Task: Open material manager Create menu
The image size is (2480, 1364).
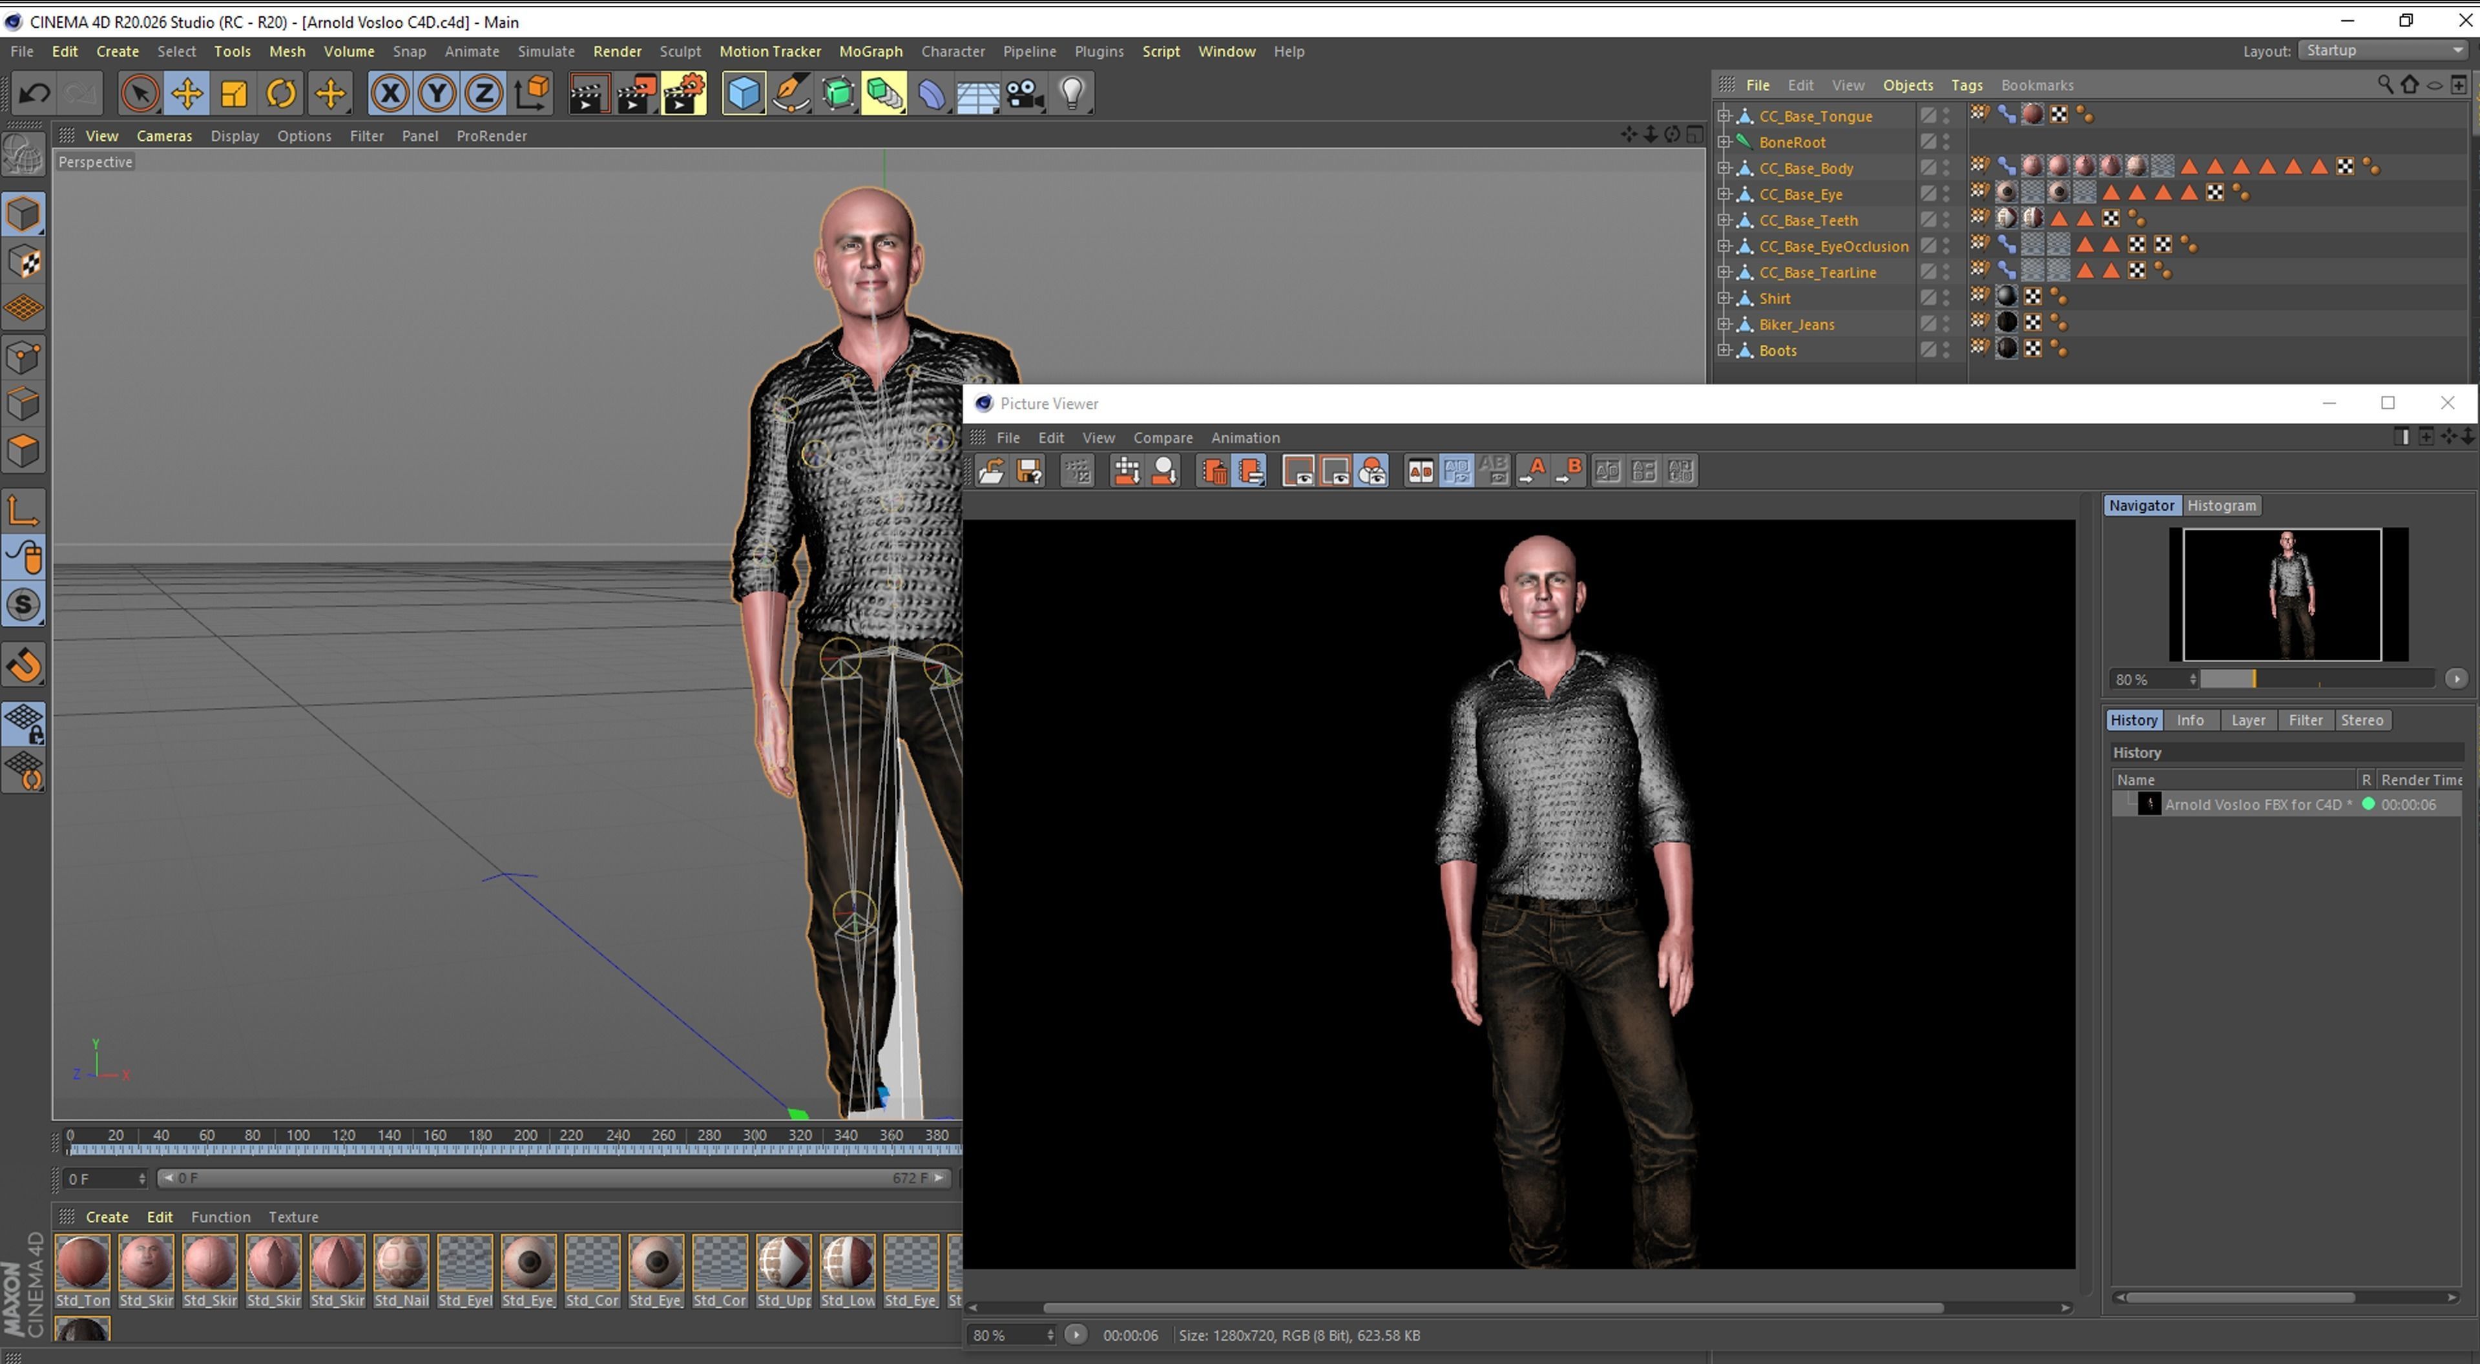Action: click(x=107, y=1217)
